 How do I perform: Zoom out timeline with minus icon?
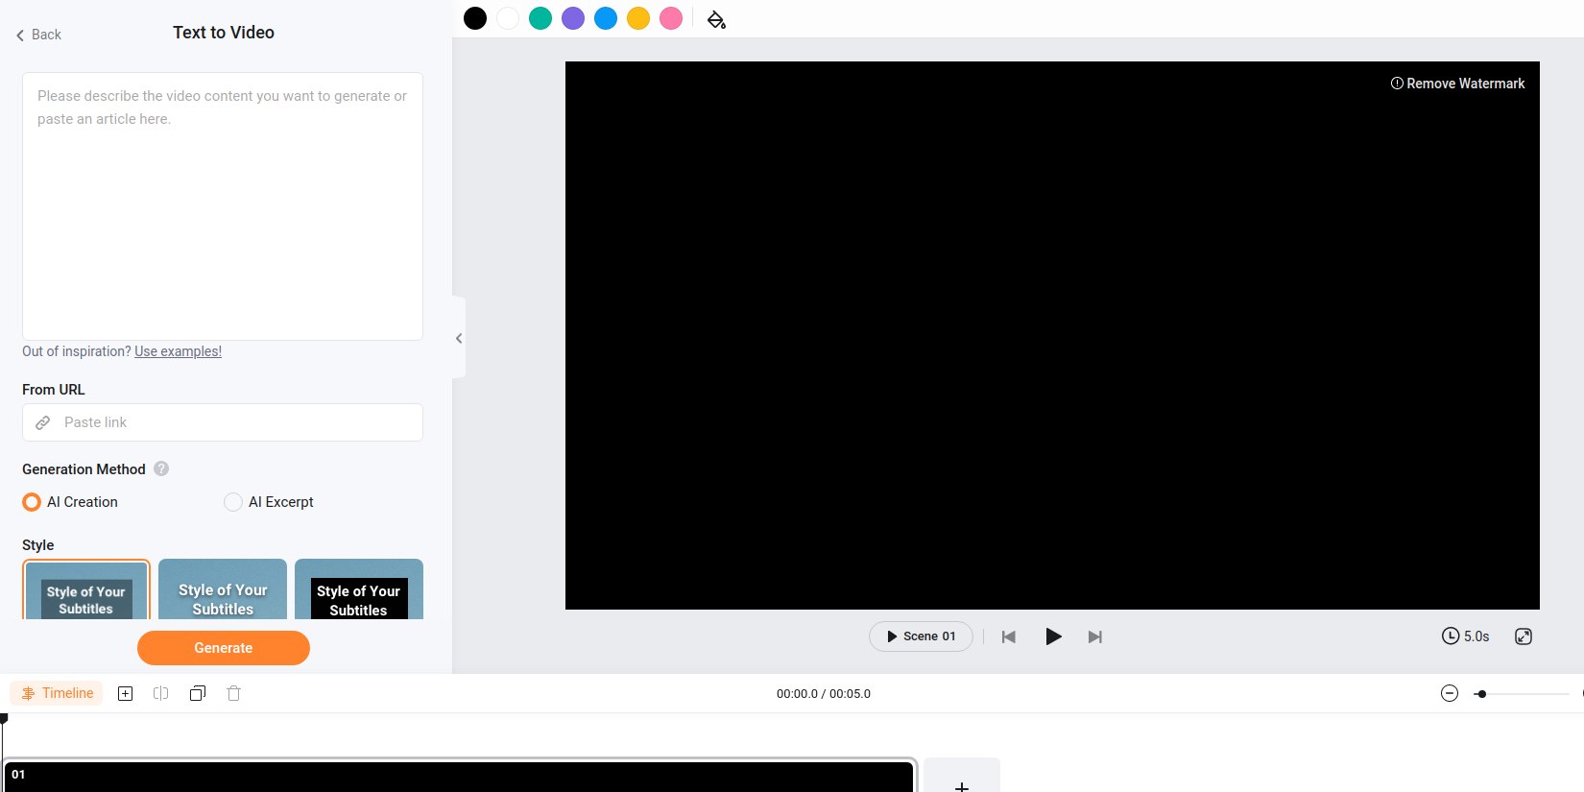[1450, 693]
